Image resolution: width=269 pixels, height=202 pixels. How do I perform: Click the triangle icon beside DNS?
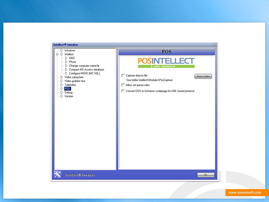66,58
